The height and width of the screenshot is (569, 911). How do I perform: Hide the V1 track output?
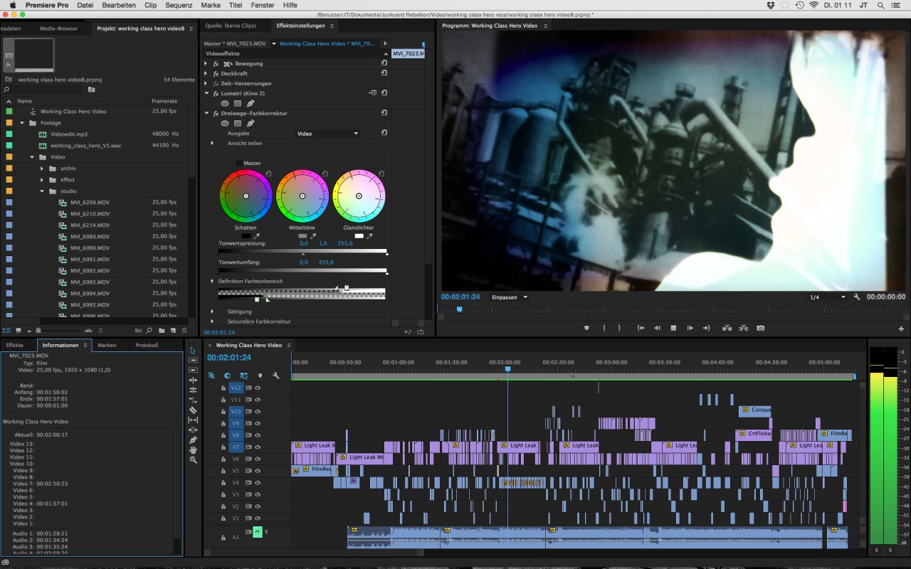coord(258,518)
